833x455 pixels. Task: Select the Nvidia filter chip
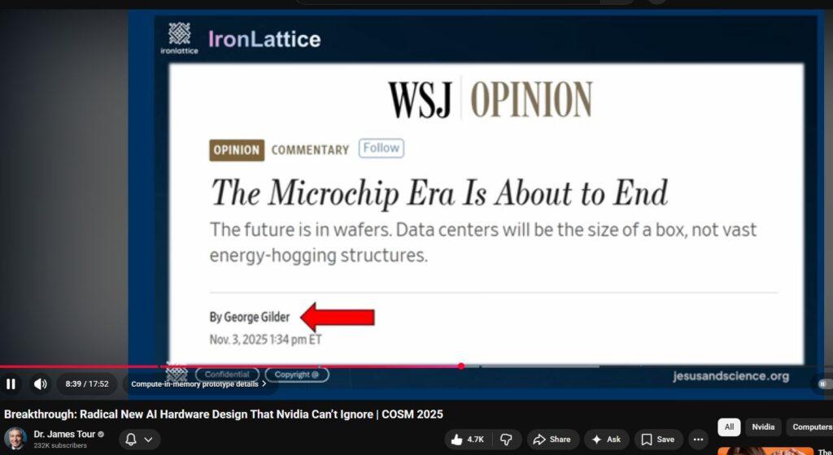tap(762, 427)
